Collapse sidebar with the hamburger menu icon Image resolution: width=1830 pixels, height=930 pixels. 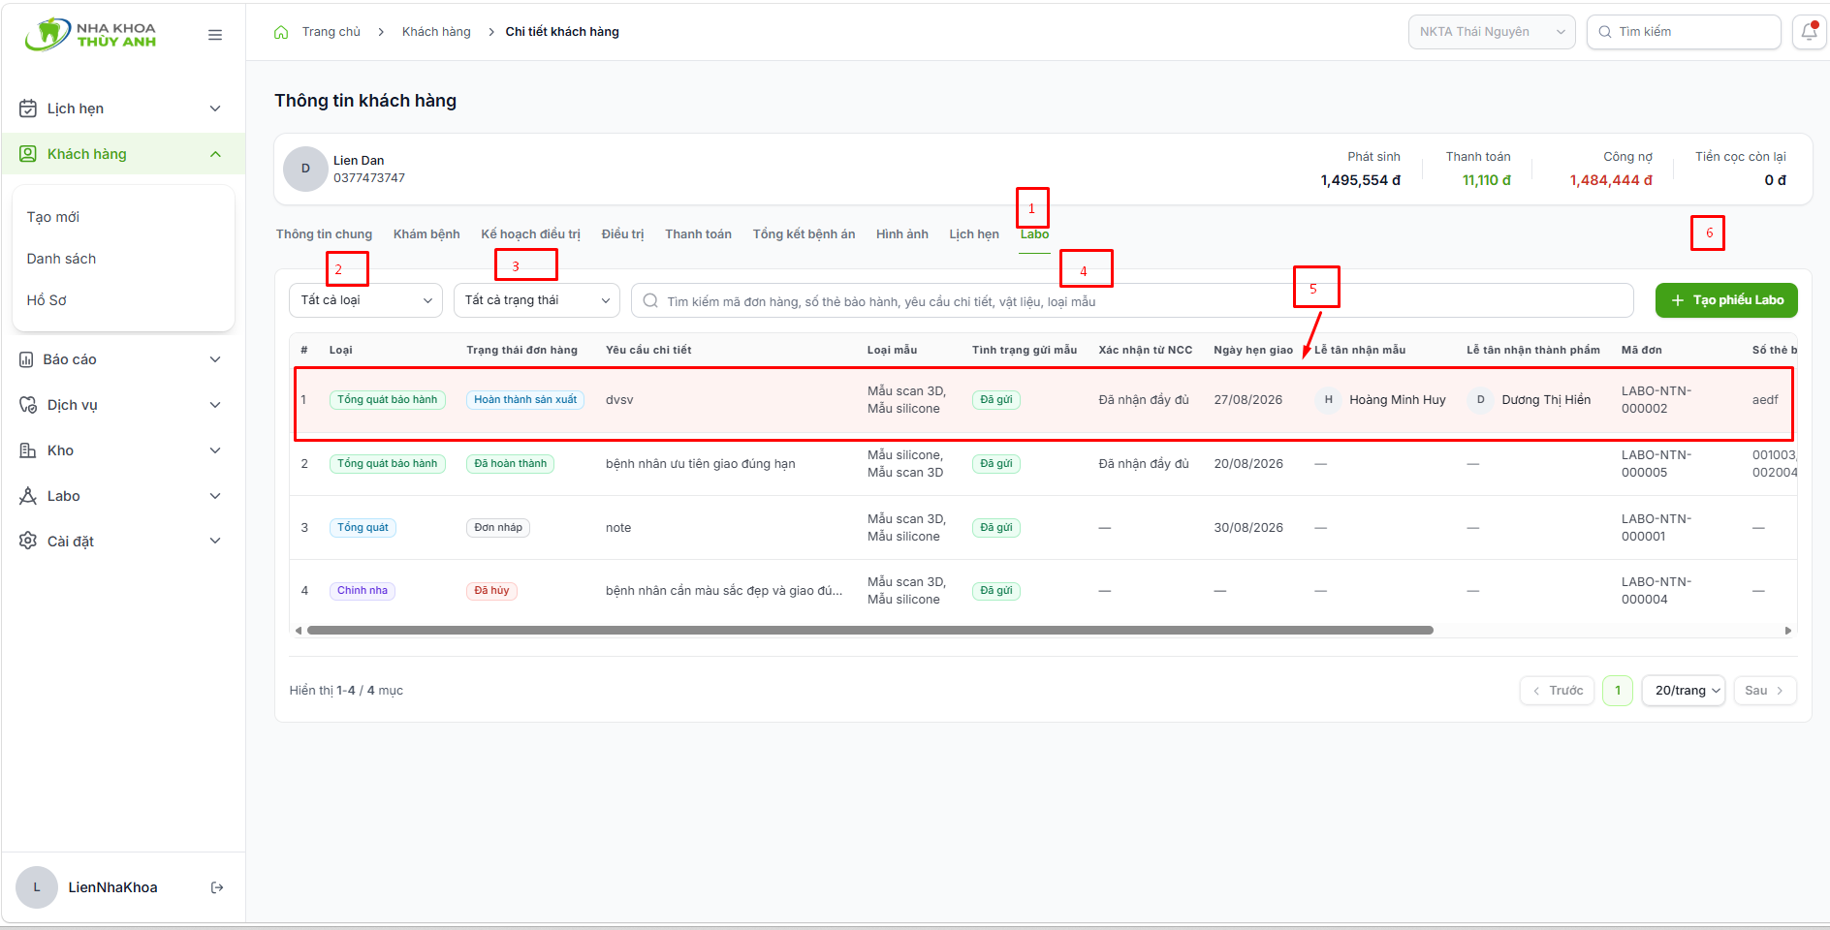pyautogui.click(x=215, y=35)
